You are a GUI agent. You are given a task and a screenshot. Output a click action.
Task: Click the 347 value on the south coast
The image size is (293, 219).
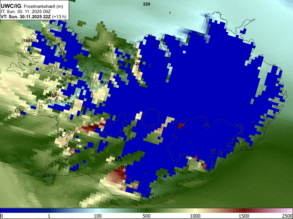[x=151, y=195]
